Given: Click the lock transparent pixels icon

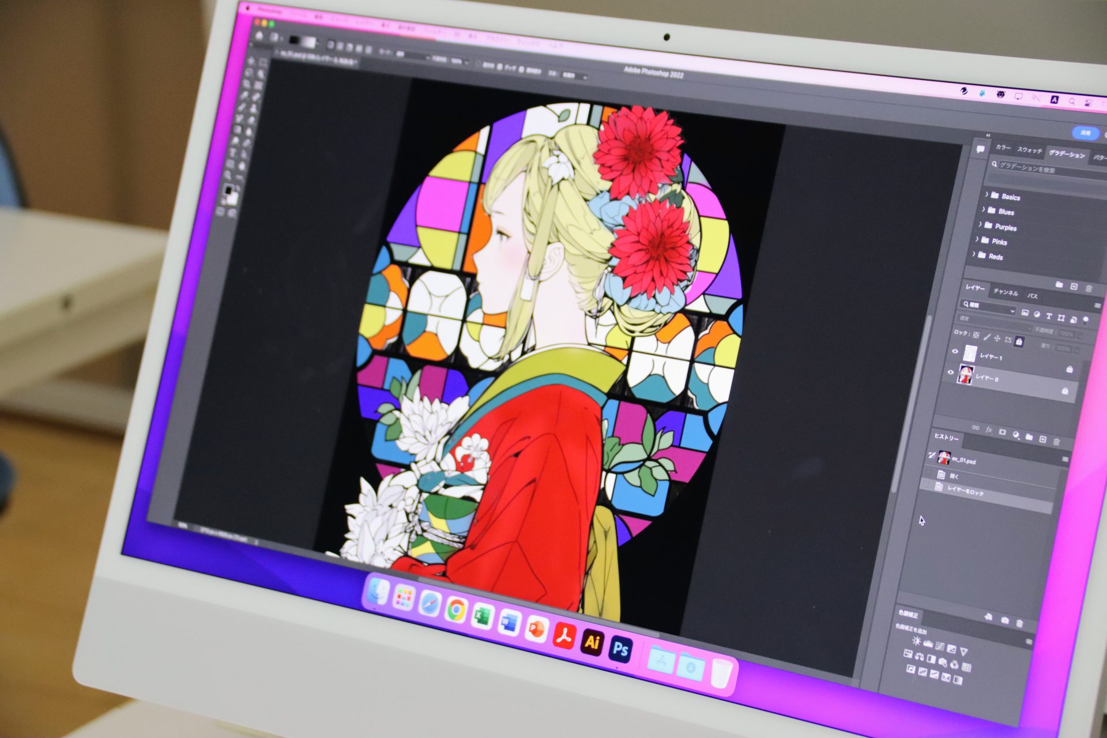Looking at the screenshot, I should click(x=976, y=334).
